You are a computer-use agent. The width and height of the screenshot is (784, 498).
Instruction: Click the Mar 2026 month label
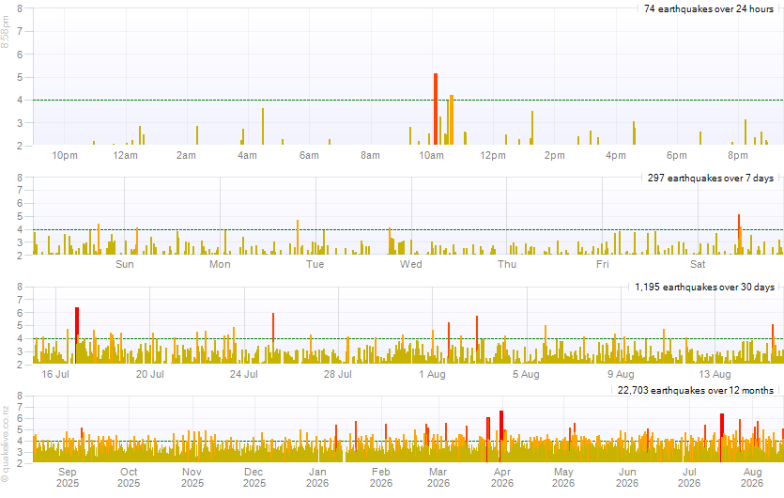438,477
